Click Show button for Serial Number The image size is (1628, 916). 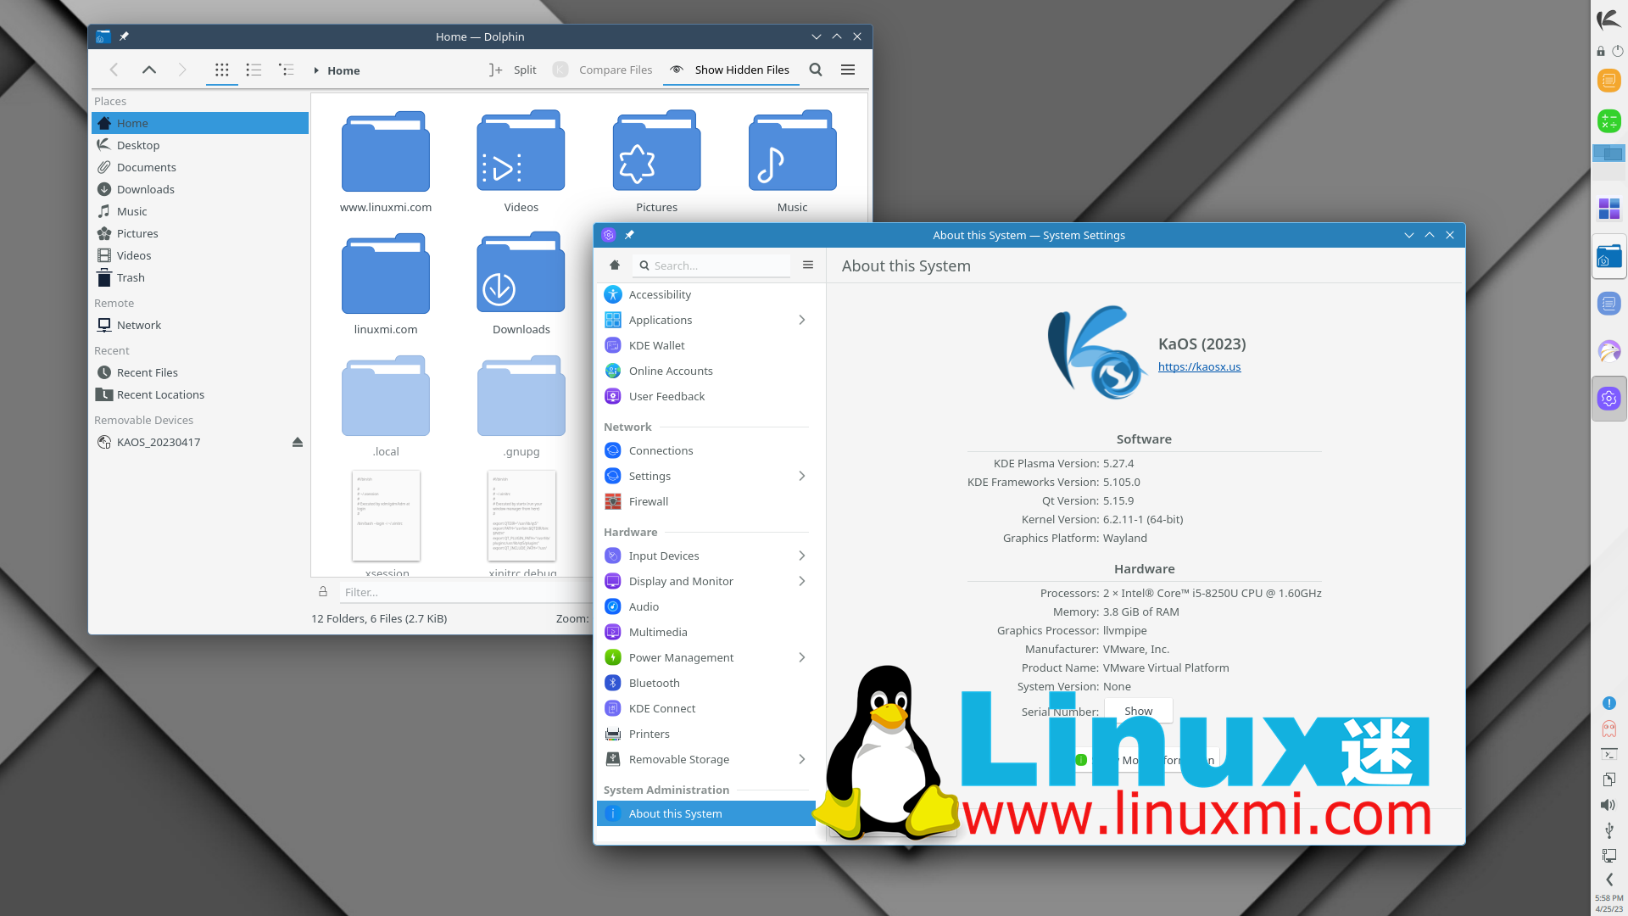pyautogui.click(x=1138, y=711)
